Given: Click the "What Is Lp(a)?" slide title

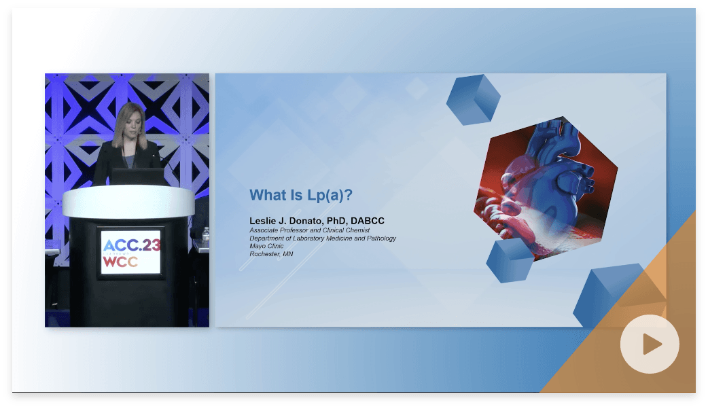Looking at the screenshot, I should [x=301, y=196].
